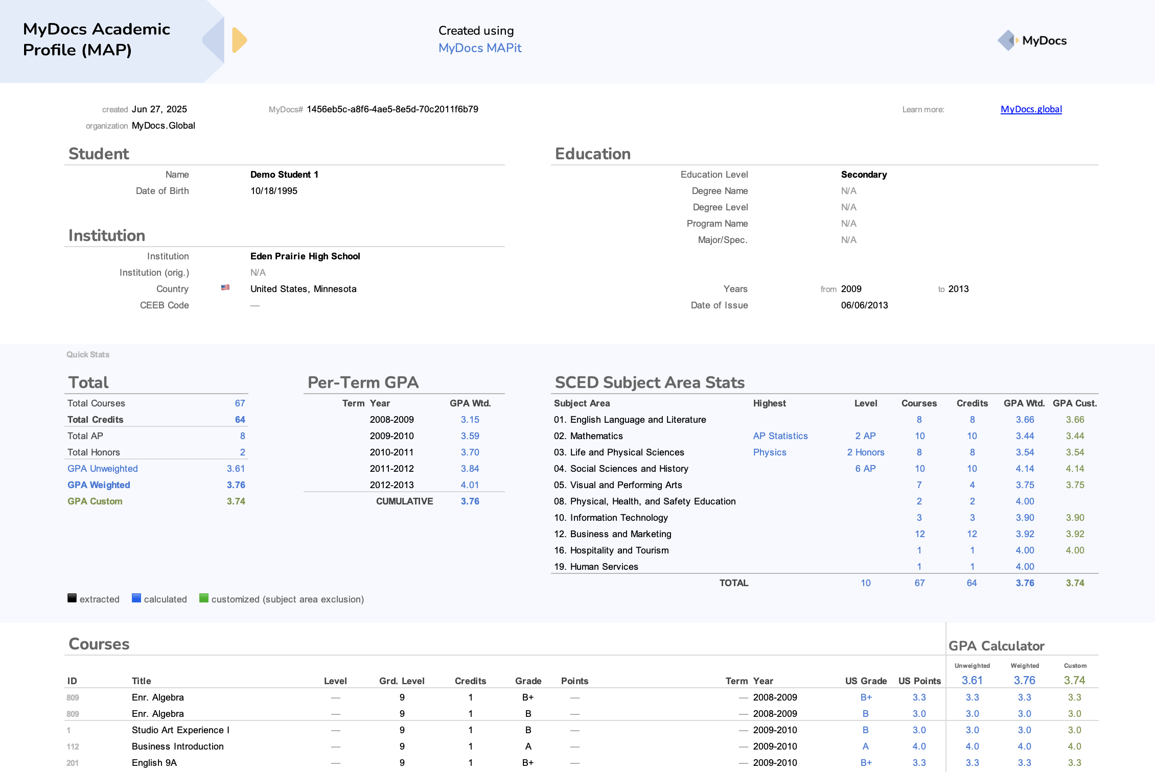Click the green customized legend square
The image size is (1155, 772).
(x=204, y=598)
